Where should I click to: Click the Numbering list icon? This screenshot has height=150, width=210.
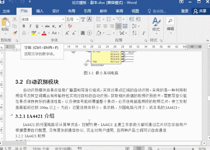coord(109,19)
